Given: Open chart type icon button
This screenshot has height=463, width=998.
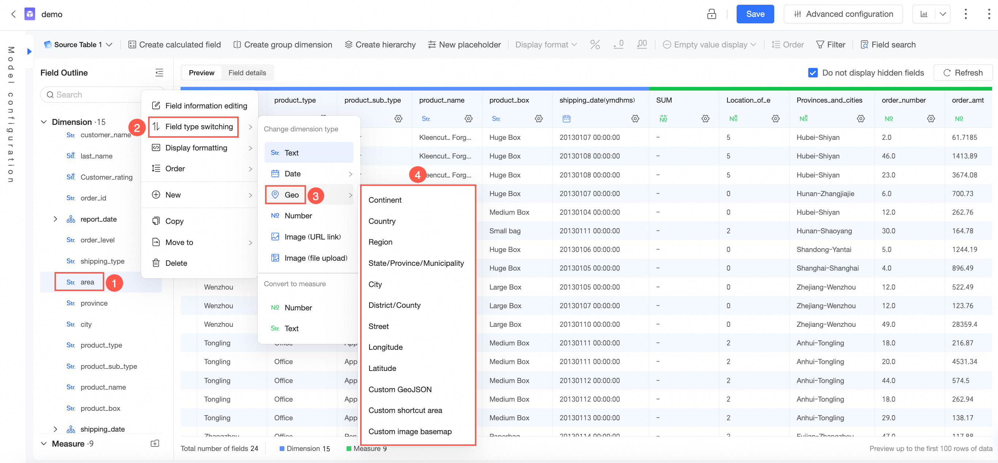Looking at the screenshot, I should [924, 14].
